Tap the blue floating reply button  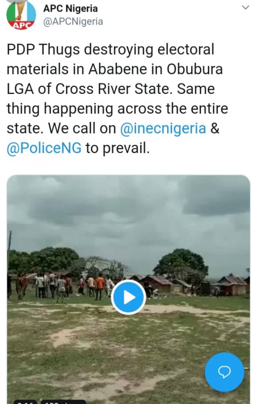pos(224,372)
